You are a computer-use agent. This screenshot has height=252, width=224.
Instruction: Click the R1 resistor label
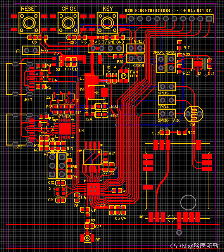(x=46, y=42)
